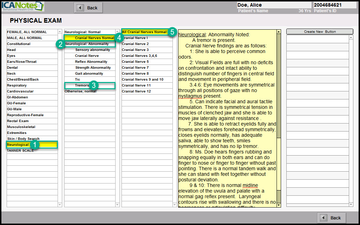Pick Tremors from abnormality list
Image resolution: width=360 pixels, height=225 pixels.
tap(82, 85)
